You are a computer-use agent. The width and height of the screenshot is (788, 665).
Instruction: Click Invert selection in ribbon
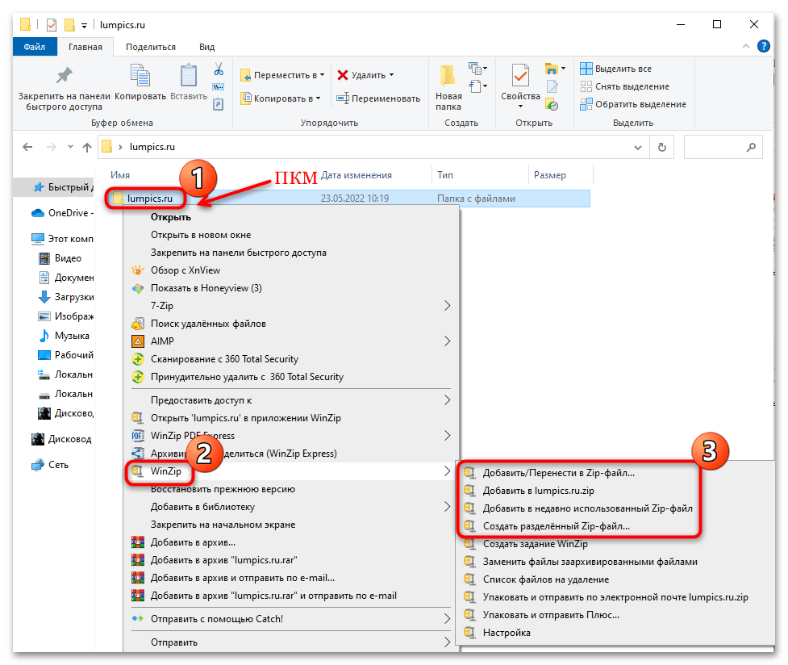pyautogui.click(x=633, y=104)
